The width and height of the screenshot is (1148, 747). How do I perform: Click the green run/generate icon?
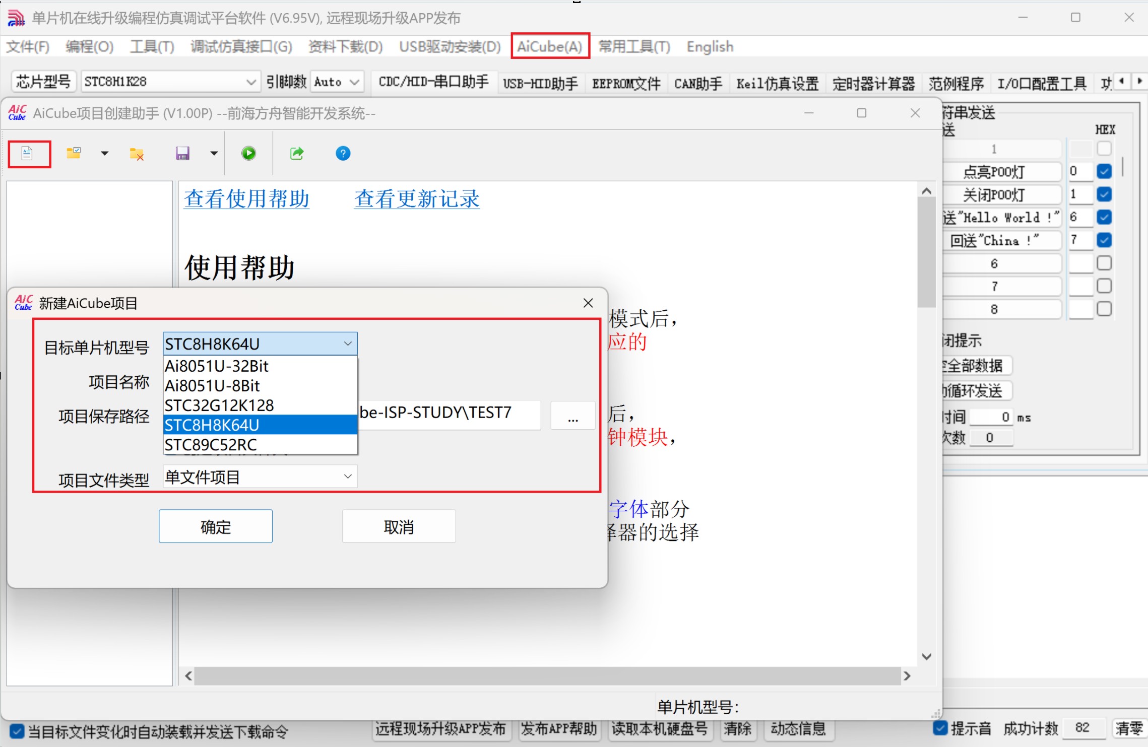point(248,153)
